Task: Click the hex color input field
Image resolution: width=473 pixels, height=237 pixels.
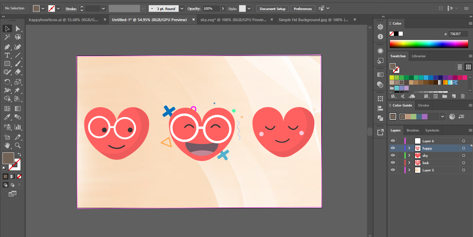Action: pos(458,33)
